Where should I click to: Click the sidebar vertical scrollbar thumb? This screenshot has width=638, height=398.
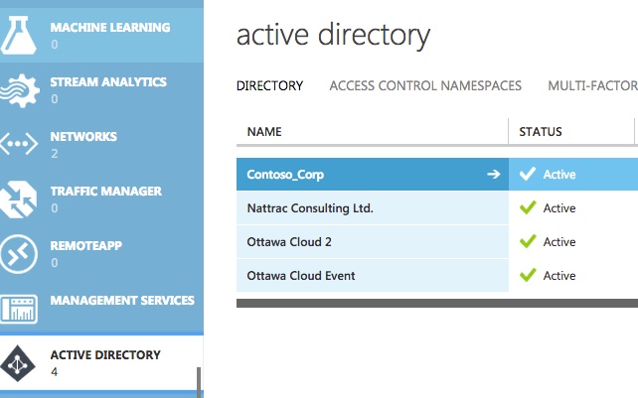pyautogui.click(x=199, y=382)
